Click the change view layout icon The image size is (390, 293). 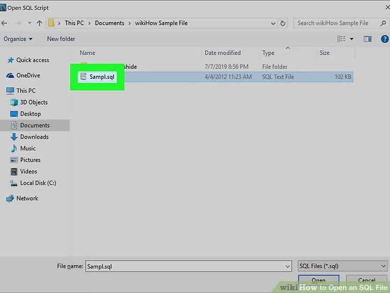coord(341,39)
